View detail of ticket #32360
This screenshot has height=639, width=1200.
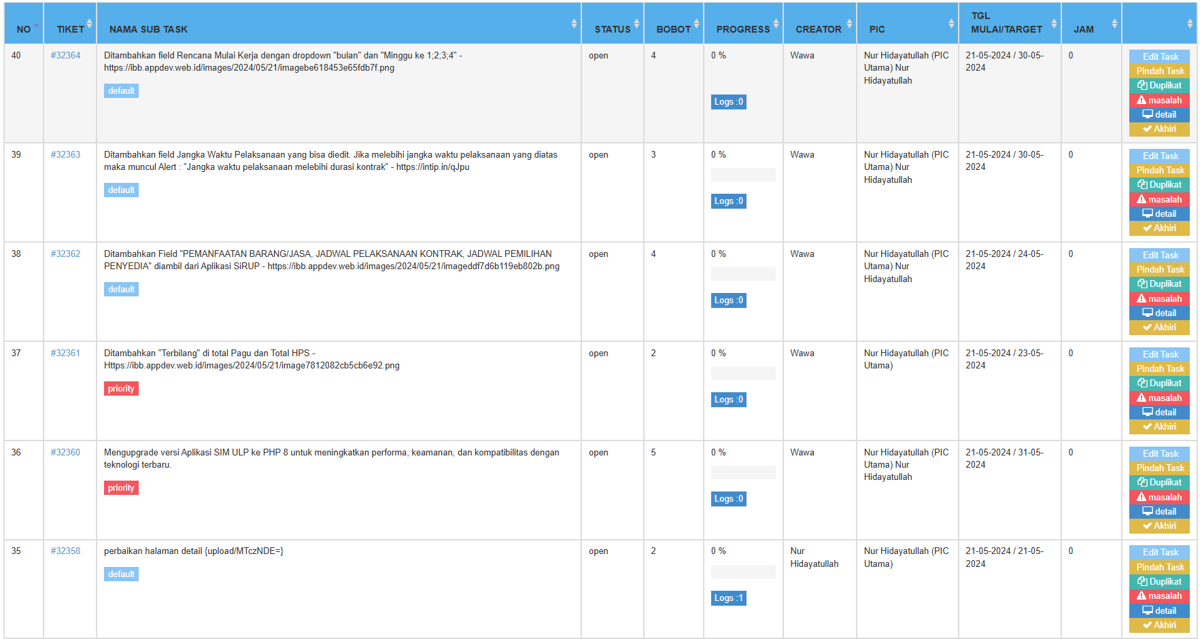click(1159, 511)
